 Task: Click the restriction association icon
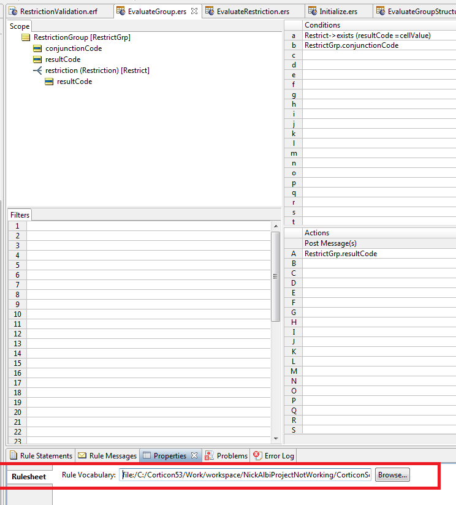click(x=37, y=70)
